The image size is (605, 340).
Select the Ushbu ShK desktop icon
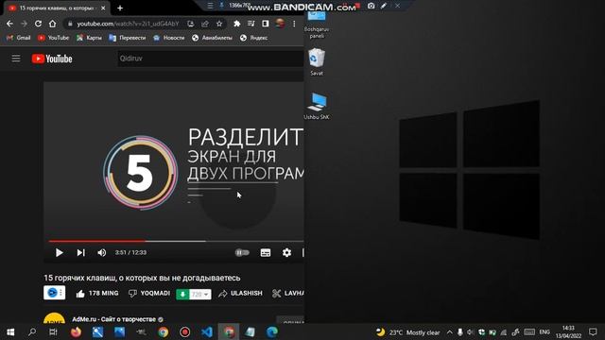point(317,106)
